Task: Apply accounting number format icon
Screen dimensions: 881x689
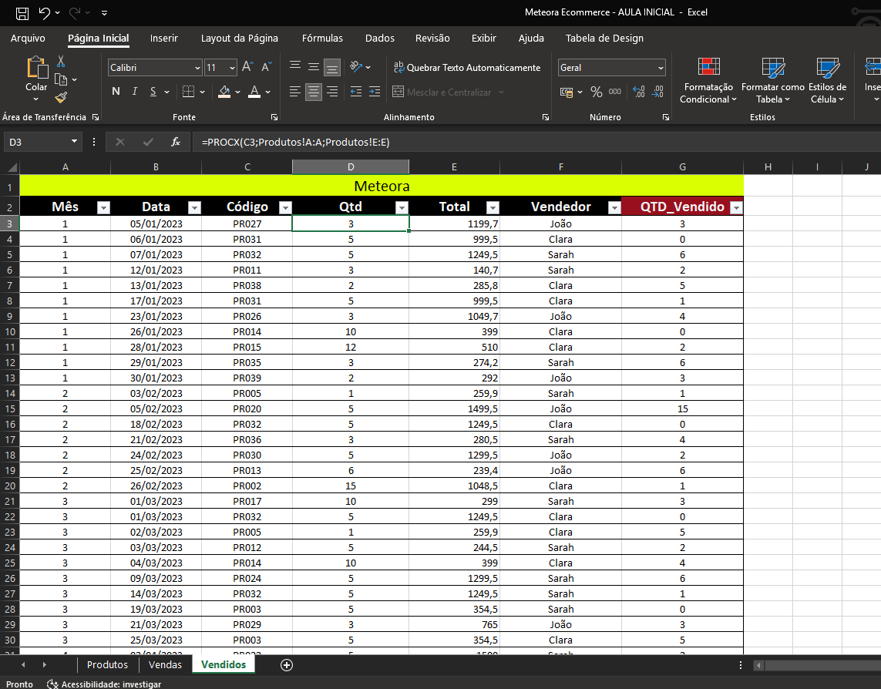Action: (x=567, y=92)
